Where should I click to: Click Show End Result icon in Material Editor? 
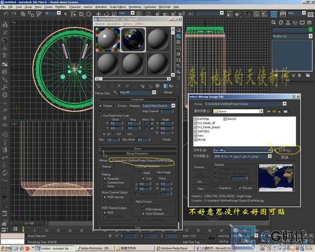pyautogui.click(x=165, y=86)
